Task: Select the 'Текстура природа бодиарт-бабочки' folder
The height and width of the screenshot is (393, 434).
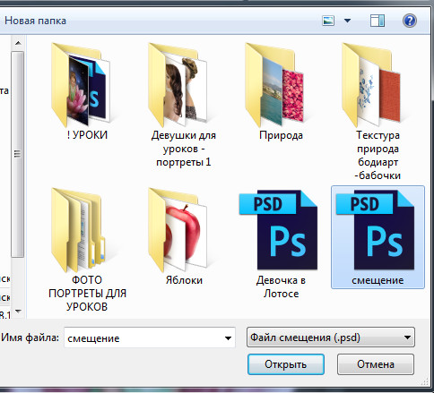Action: tap(372, 85)
